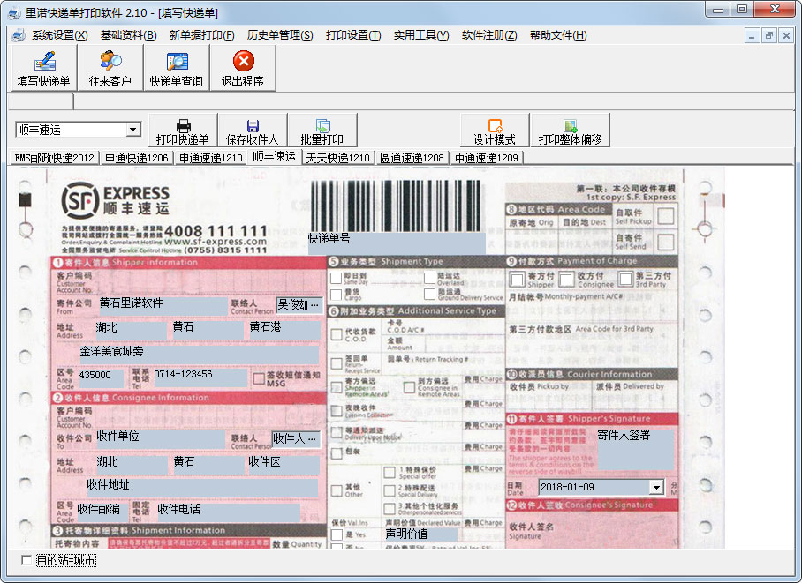Restore the inner document window
Image resolution: width=802 pixels, height=583 pixels.
coord(768,36)
